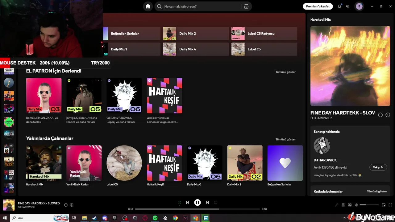This screenshot has height=222, width=395.
Task: Open DJ HARDWICK artist link in the bottom bar
Action: [26, 207]
